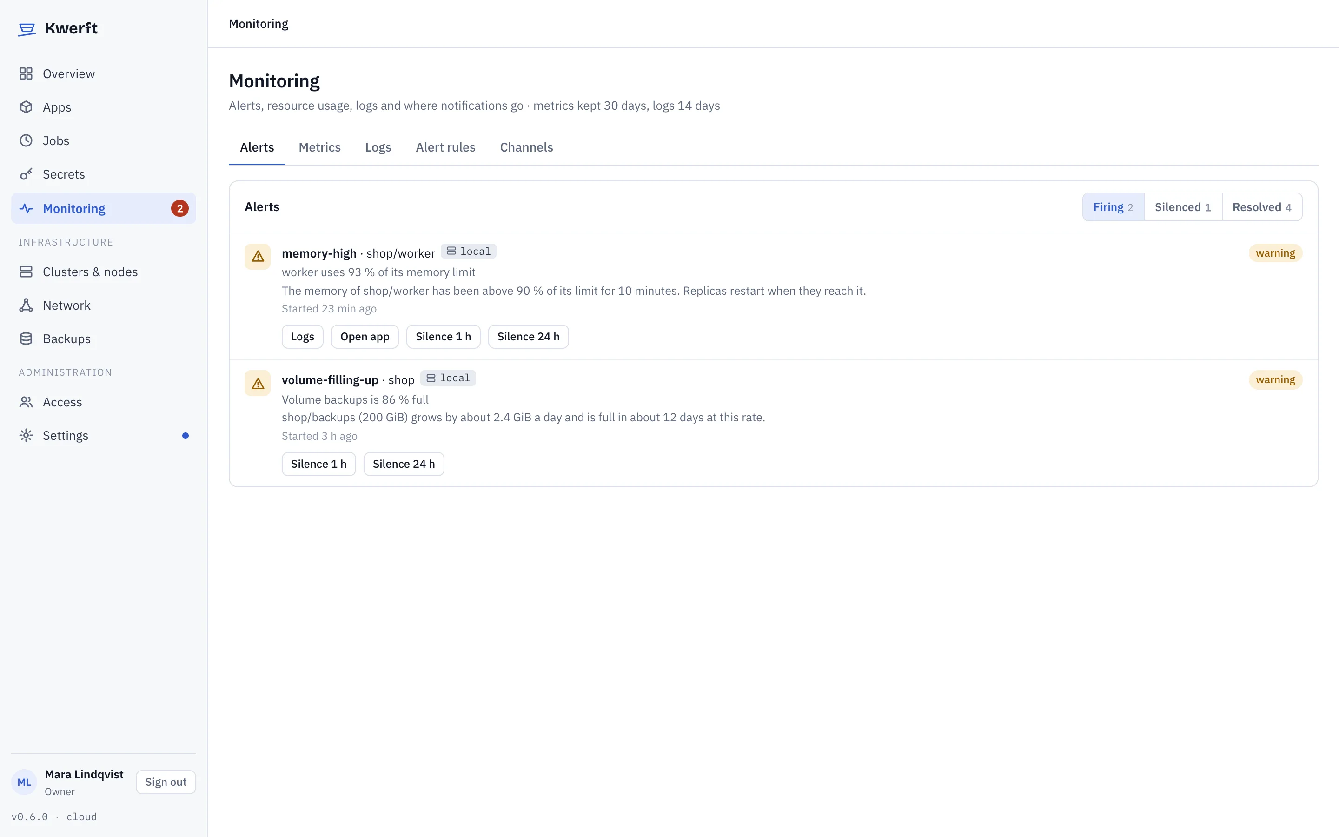Switch to the Metrics tab

coord(320,147)
